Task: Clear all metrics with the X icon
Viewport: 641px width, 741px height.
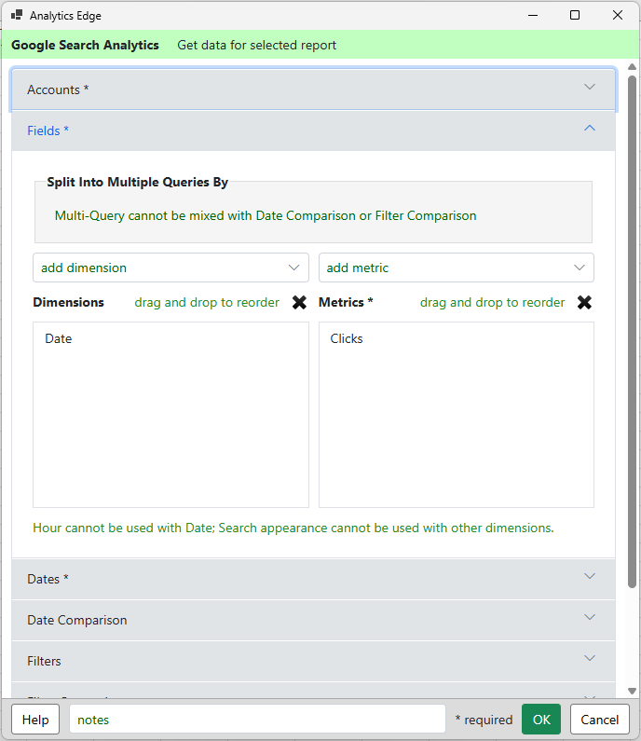Action: coord(584,302)
